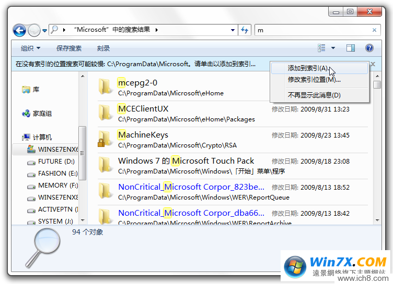Viewport: 393px width, 284px height.
Task: Click the MEMORY (F:) drive icon
Action: (x=31, y=187)
